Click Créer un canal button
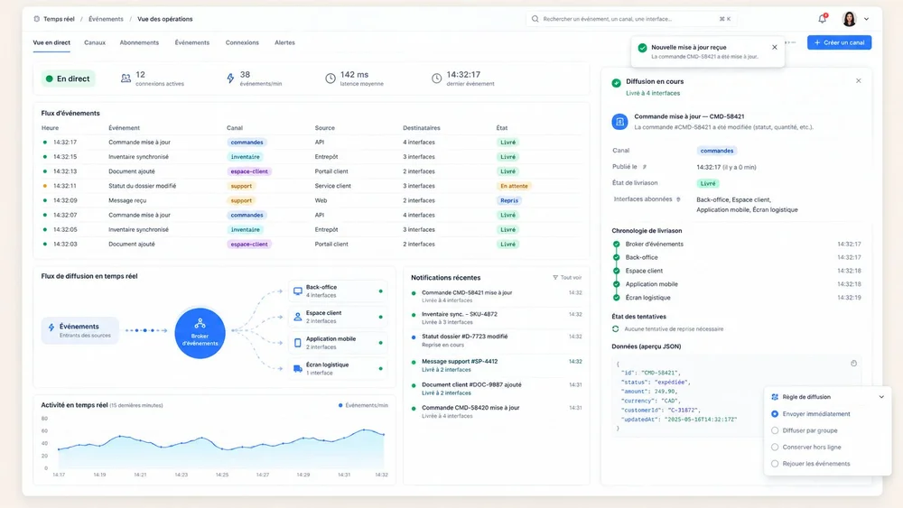Viewport: 903px width, 508px height. tap(839, 42)
